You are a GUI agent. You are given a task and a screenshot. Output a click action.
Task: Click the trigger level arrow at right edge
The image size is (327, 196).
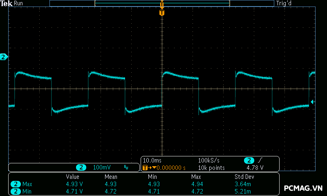(x=313, y=102)
